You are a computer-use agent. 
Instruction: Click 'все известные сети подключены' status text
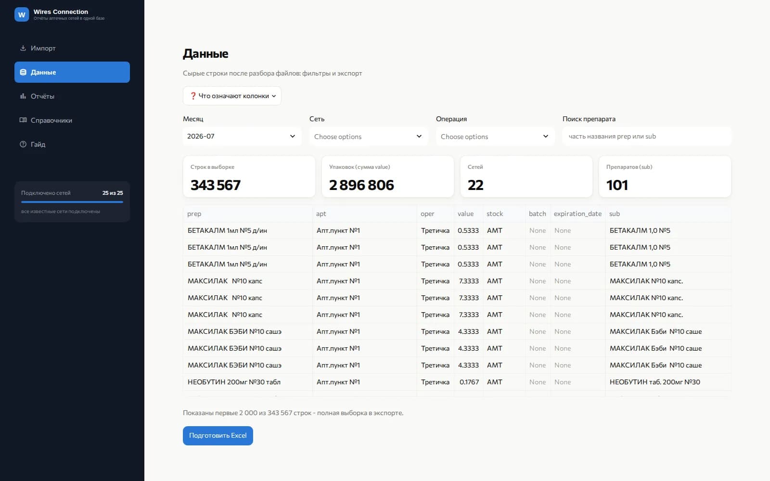click(61, 212)
